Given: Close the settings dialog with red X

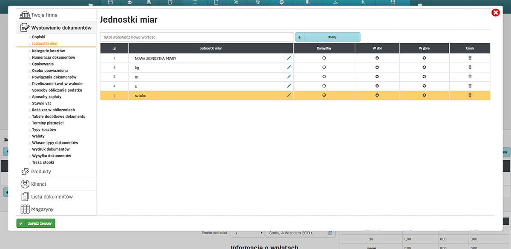Looking at the screenshot, I should click(x=495, y=13).
